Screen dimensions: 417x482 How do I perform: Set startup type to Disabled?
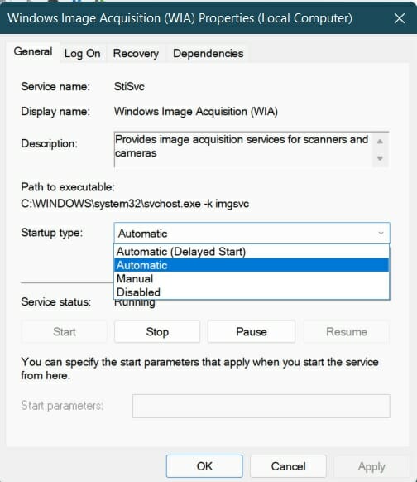point(252,292)
